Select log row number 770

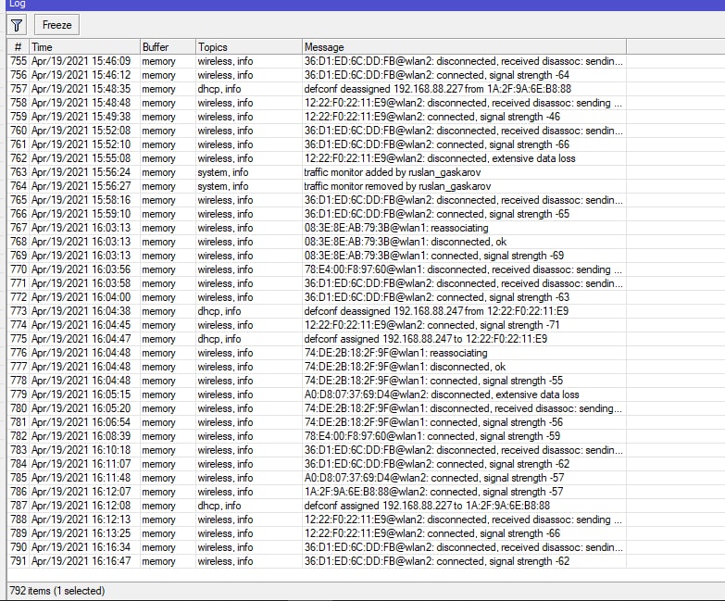coord(317,269)
